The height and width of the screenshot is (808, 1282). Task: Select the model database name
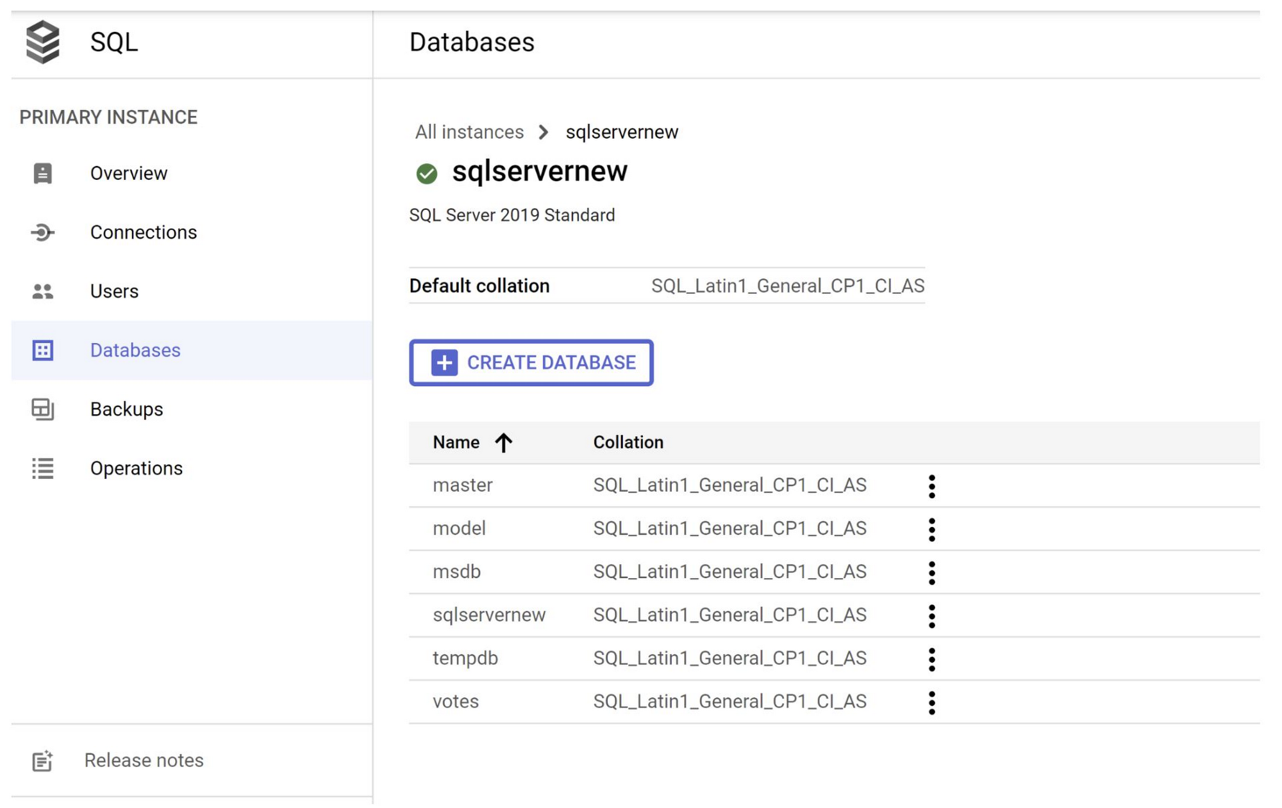pyautogui.click(x=459, y=528)
